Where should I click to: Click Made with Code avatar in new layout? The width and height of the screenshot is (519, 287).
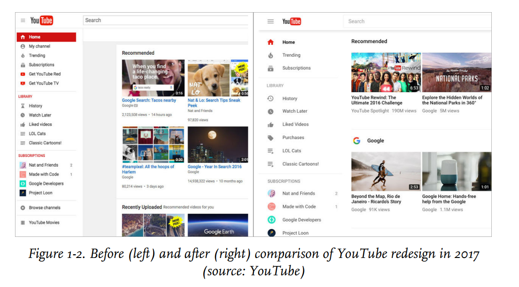(x=271, y=206)
